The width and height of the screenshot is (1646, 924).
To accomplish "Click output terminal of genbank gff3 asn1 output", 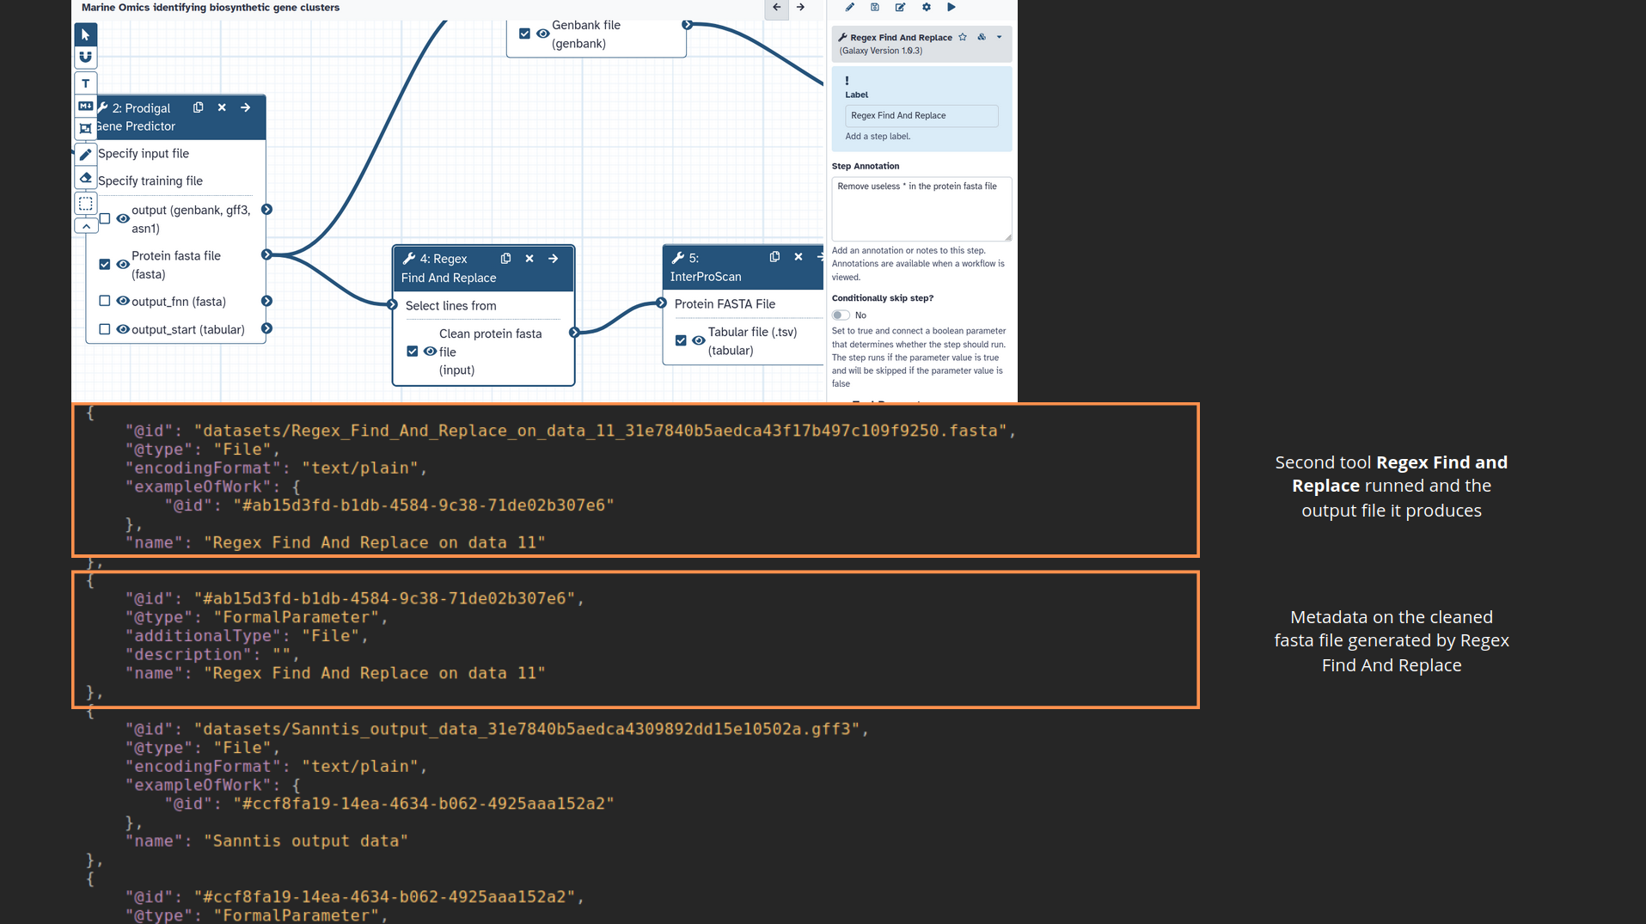I will pyautogui.click(x=266, y=210).
